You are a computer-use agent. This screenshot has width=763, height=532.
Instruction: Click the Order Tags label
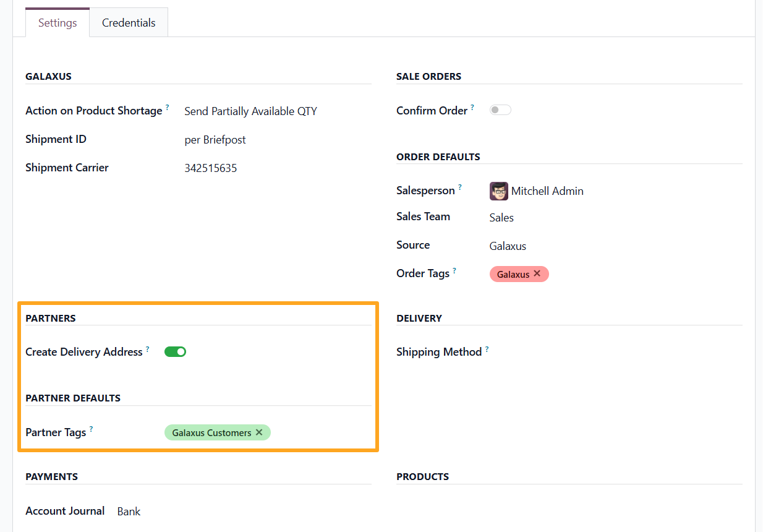[x=423, y=273]
